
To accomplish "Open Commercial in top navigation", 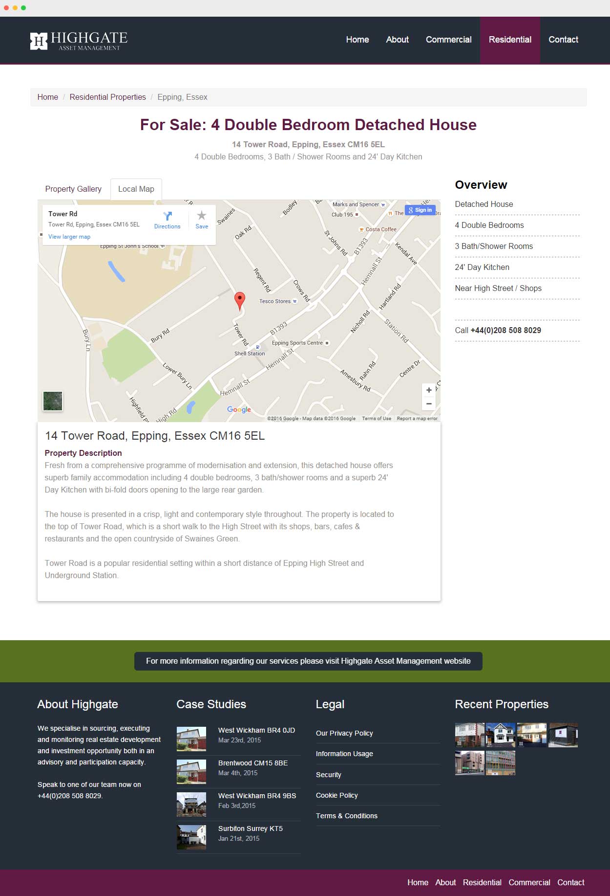I will coord(449,40).
